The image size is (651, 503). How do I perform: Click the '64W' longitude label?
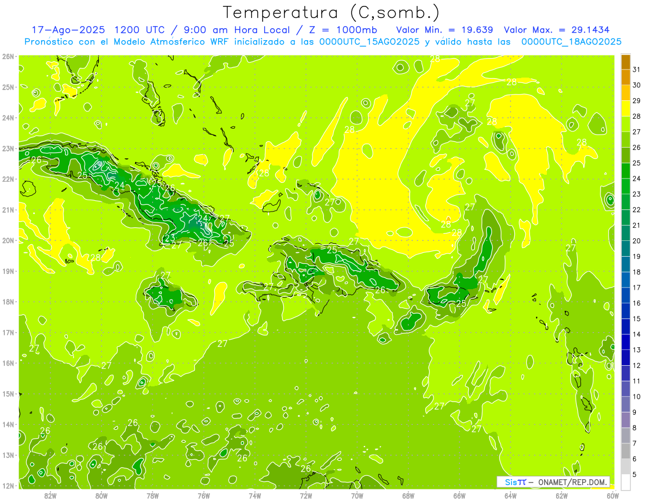point(510,495)
